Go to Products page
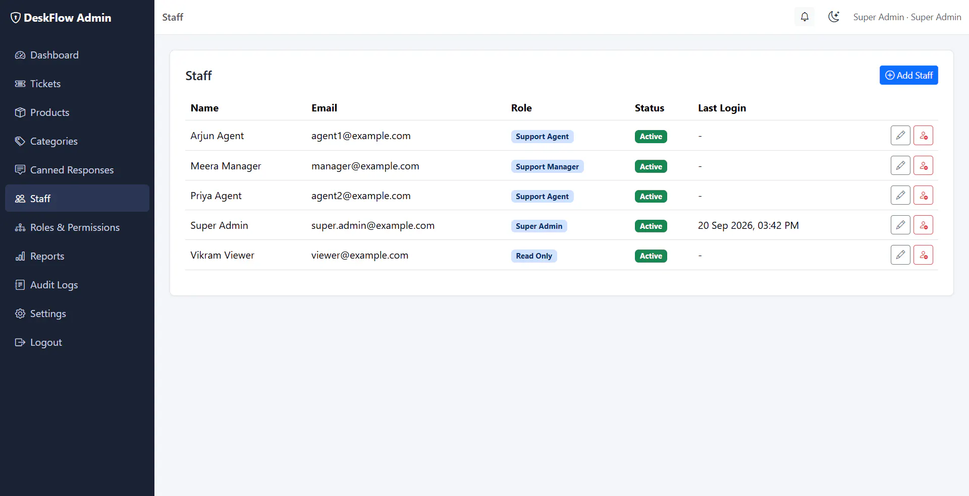Screen dimensions: 969x496 click(77, 112)
